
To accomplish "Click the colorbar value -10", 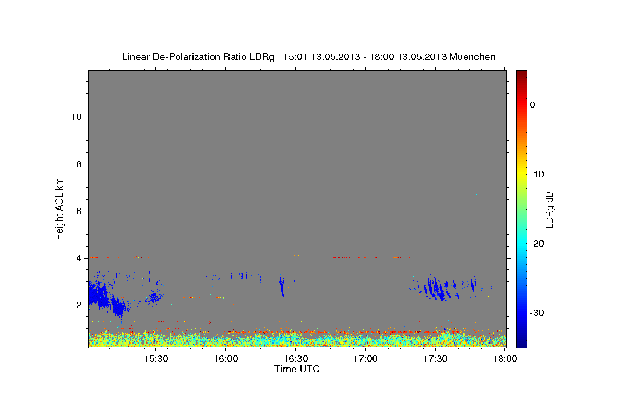I will (x=537, y=174).
